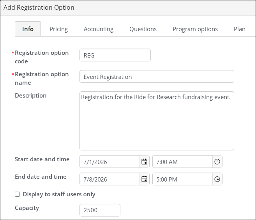This screenshot has height=220, width=256.
Task: Select the Info tab
Action: [28, 29]
